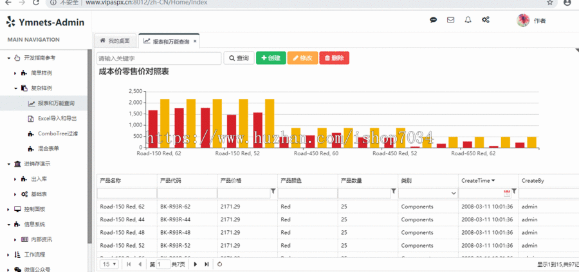Click the keyword search input field
Image resolution: width=579 pixels, height=272 pixels.
(x=159, y=58)
